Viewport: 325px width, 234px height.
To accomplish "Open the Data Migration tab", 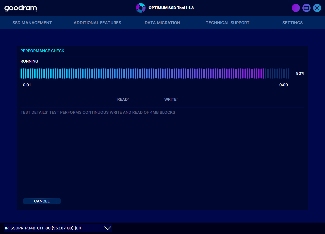I will coord(162,23).
